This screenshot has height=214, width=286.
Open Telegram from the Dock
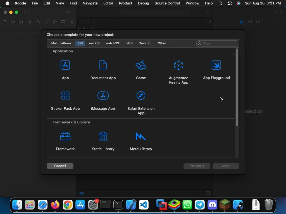200,205
